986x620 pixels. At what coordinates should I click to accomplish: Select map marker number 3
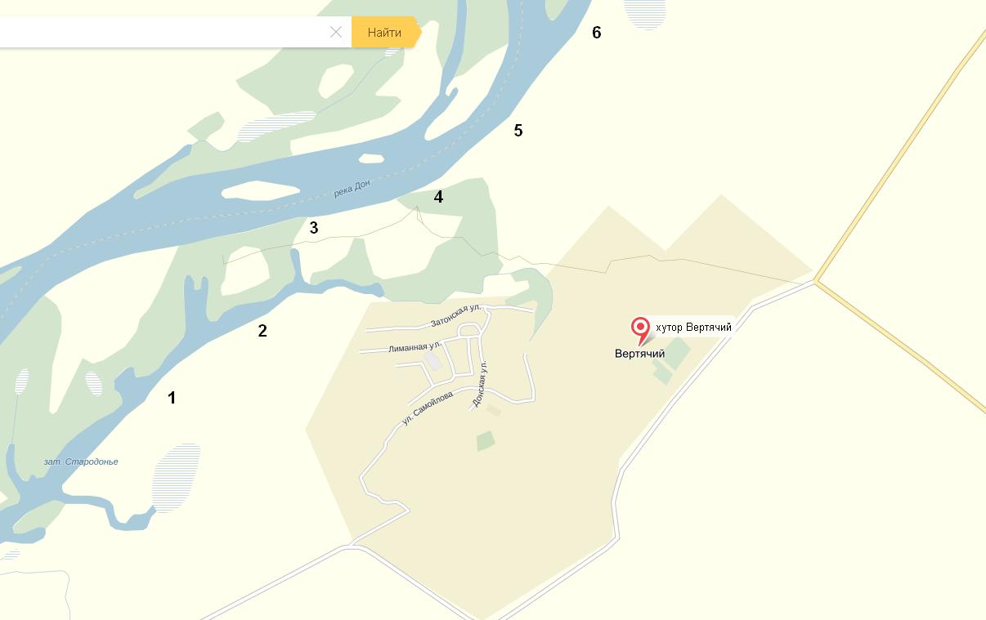(314, 228)
